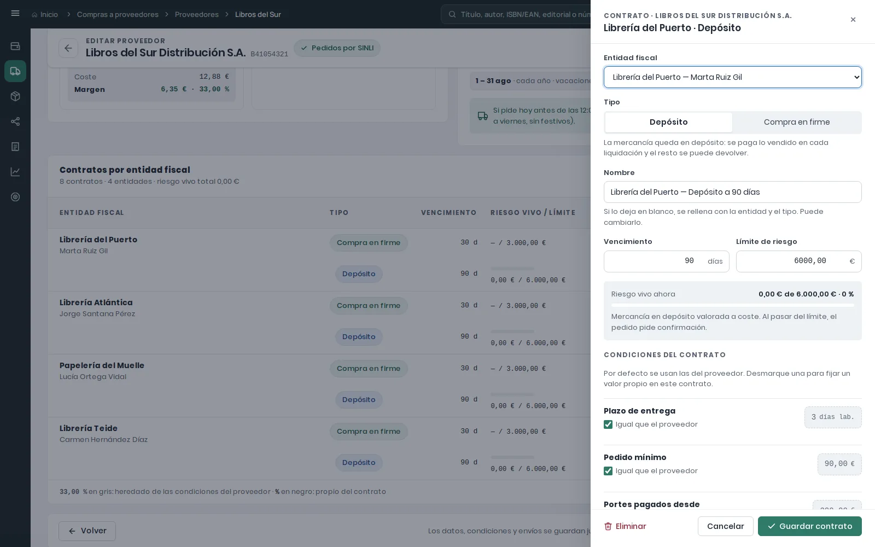The image size is (875, 547).
Task: Open the hamburger menu icon
Action: 15,14
